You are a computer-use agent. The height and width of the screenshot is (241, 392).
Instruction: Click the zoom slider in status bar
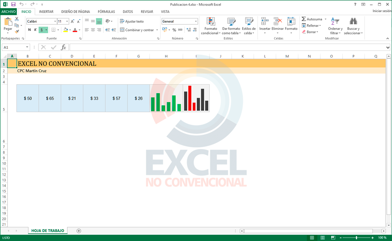pyautogui.click(x=356, y=238)
